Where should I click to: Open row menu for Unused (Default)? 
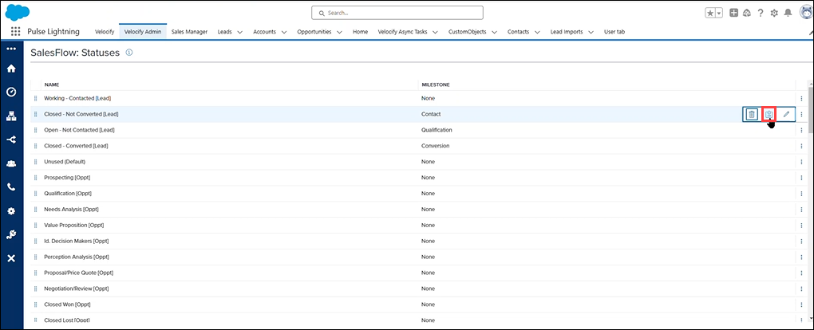point(801,162)
